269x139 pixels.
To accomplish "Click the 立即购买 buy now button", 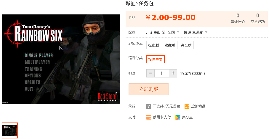I will pos(148,89).
